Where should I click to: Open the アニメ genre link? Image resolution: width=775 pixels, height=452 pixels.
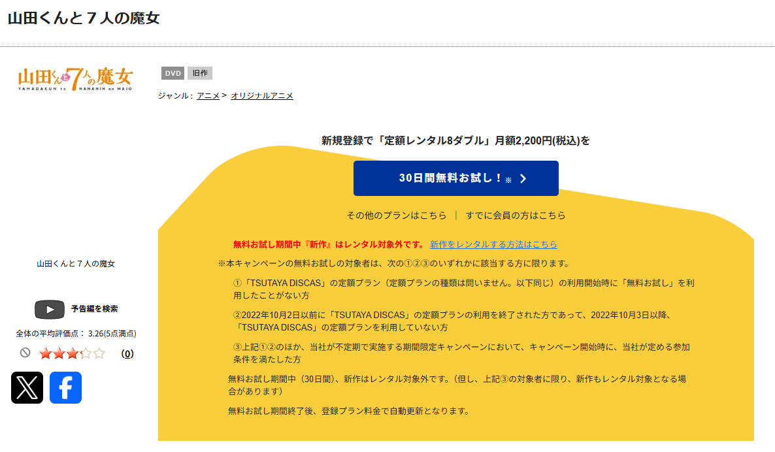coord(208,96)
